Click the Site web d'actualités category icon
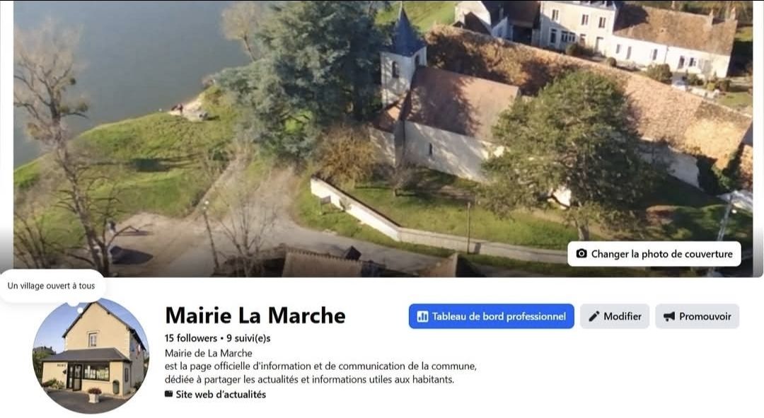764x418 pixels. coord(168,394)
